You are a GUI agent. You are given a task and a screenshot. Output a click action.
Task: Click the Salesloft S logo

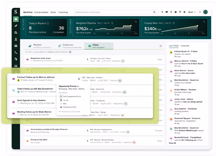(x=16, y=12)
